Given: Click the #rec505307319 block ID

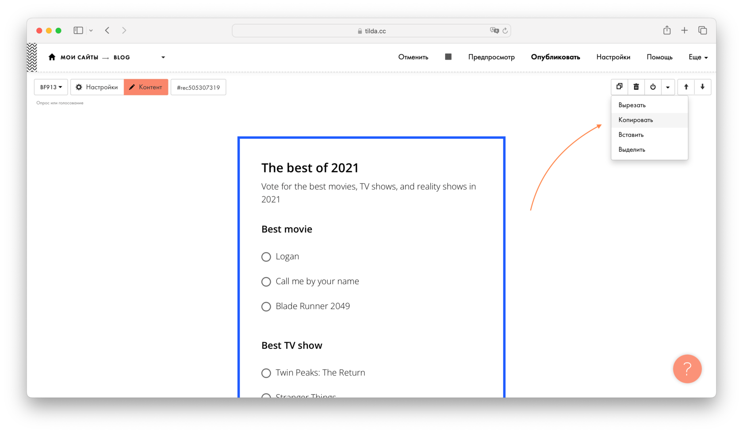Looking at the screenshot, I should click(x=198, y=87).
